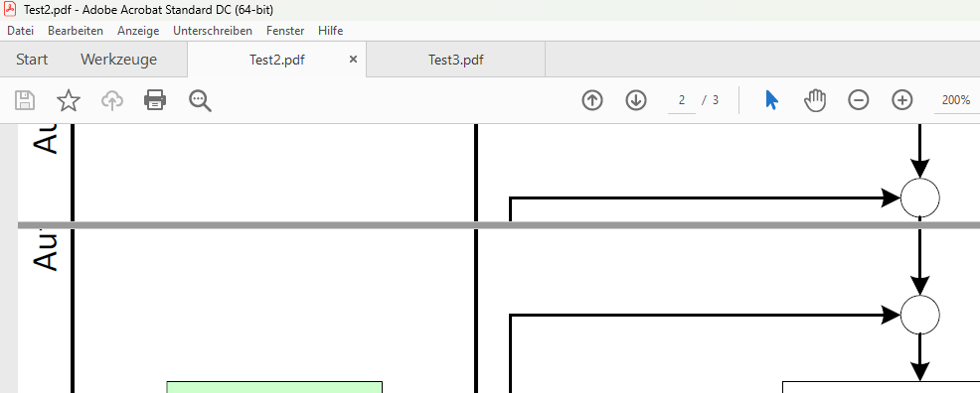Open the Hilfe menu

[x=330, y=31]
